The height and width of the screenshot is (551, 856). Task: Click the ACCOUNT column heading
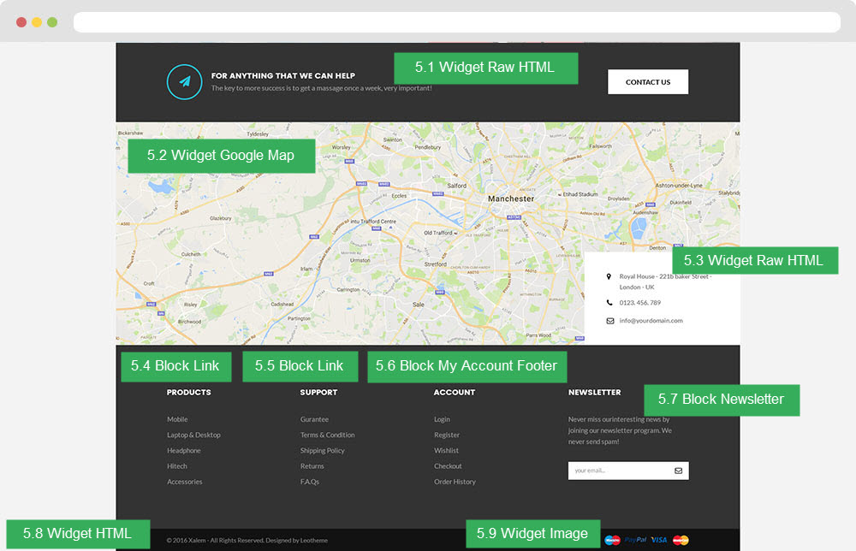click(455, 392)
